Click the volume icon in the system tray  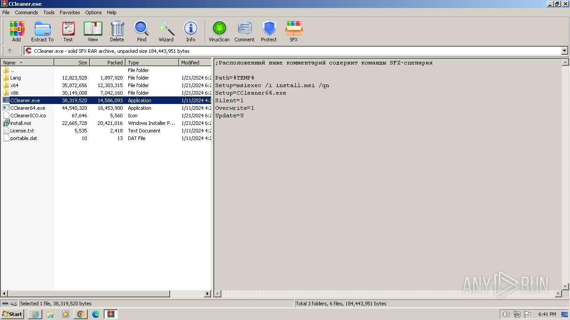click(x=506, y=314)
